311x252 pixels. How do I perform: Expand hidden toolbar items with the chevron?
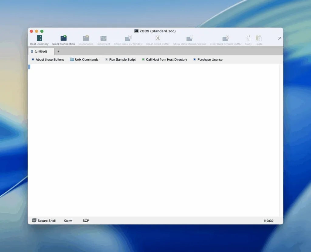(x=279, y=38)
